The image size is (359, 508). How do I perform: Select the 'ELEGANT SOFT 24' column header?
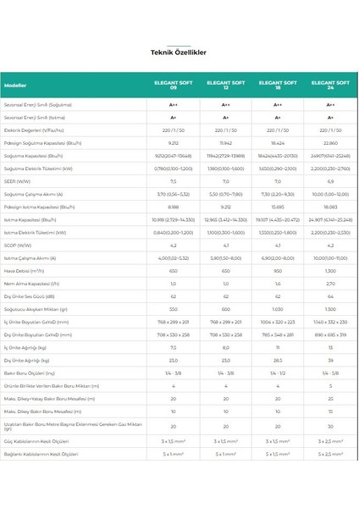pyautogui.click(x=330, y=86)
